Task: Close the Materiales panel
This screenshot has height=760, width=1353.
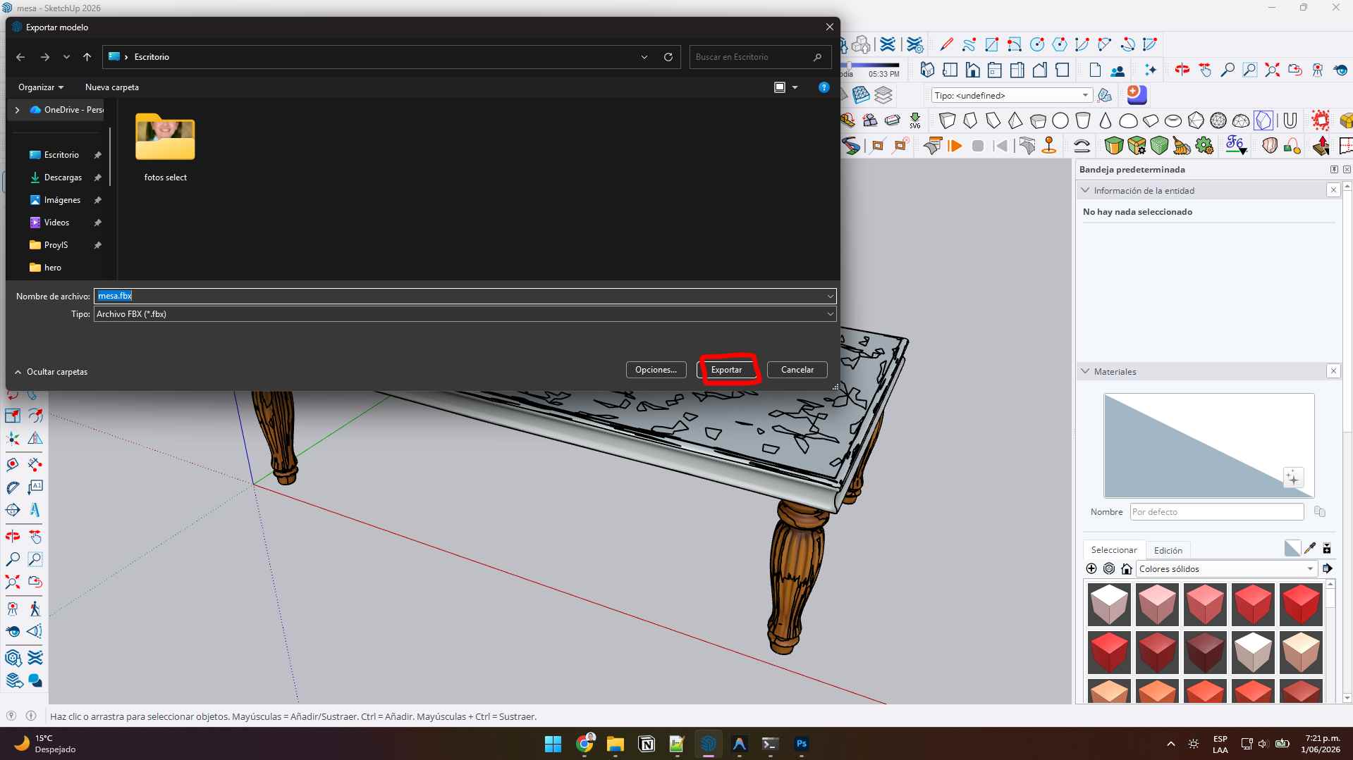Action: click(1333, 371)
